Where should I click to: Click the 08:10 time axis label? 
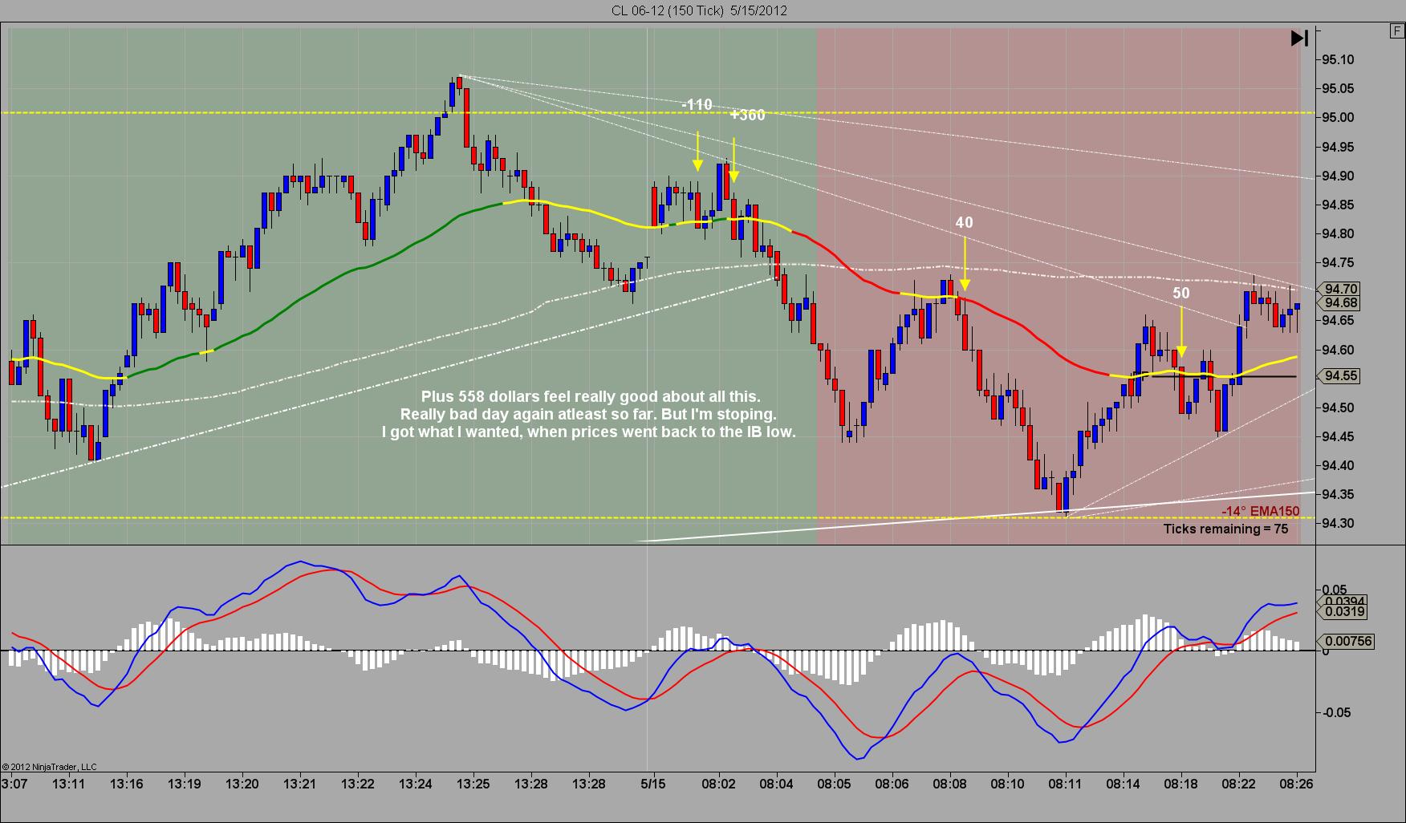pyautogui.click(x=1007, y=784)
